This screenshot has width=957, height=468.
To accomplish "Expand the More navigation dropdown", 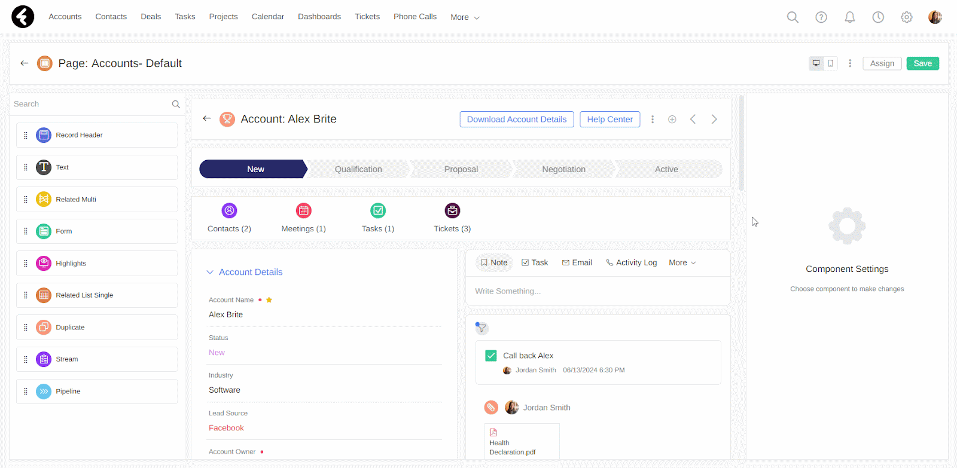I will (465, 17).
